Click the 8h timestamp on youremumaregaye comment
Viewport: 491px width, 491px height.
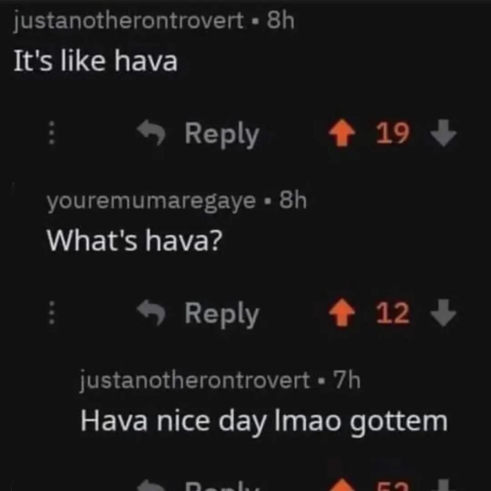tap(293, 201)
